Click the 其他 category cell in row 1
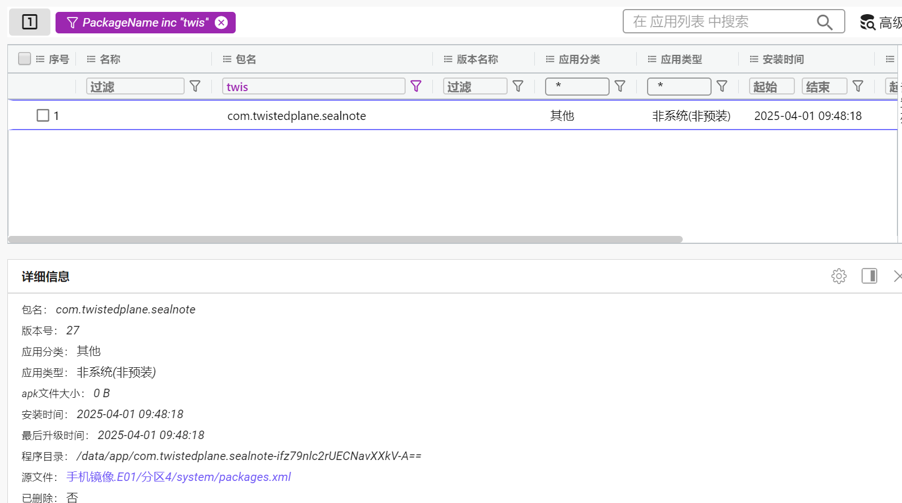The image size is (902, 503). [x=562, y=115]
